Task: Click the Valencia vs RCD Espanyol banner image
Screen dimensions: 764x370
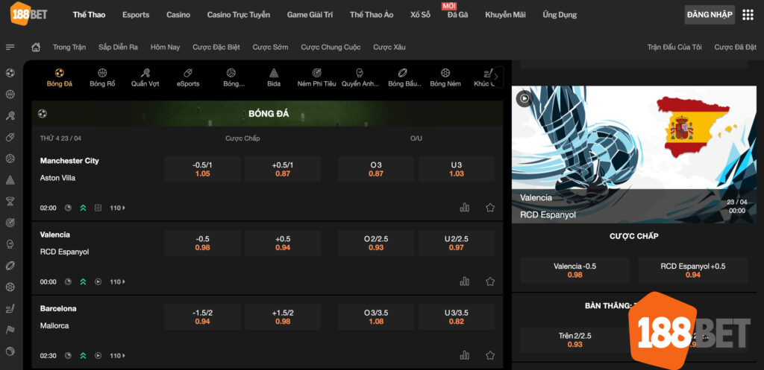Action: [x=633, y=155]
